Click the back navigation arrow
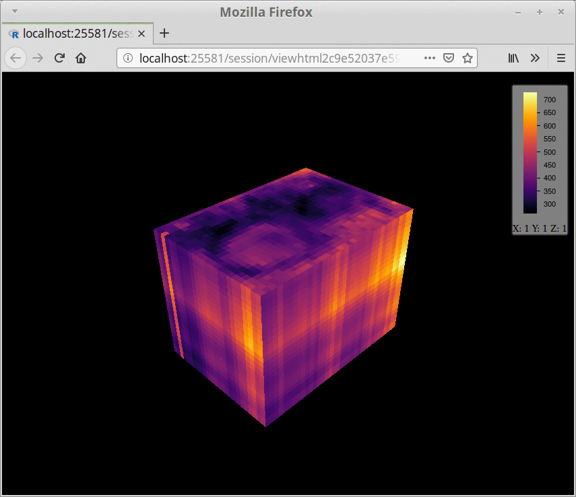This screenshot has height=497, width=576. 15,58
